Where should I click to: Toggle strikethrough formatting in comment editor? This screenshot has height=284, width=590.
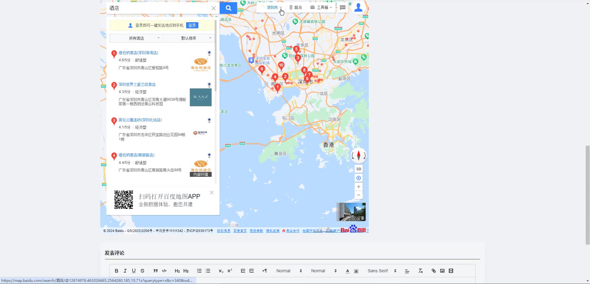(142, 271)
